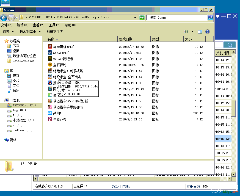Sort by the 类型 column header
The width and height of the screenshot is (240, 196).
(x=167, y=39)
